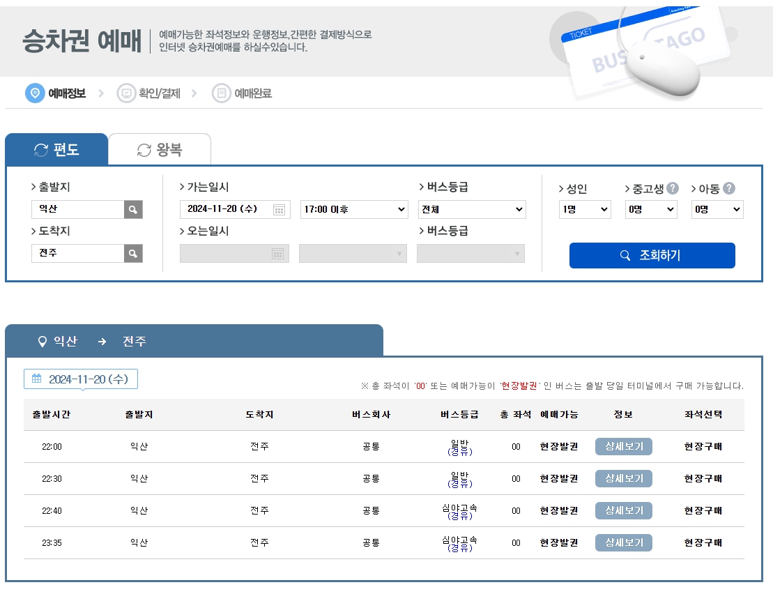Click 현장구매 for the 22:30 bus
This screenshot has height=594, width=773.
702,479
